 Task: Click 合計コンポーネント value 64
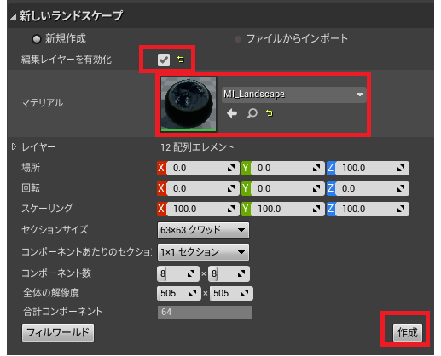click(205, 312)
